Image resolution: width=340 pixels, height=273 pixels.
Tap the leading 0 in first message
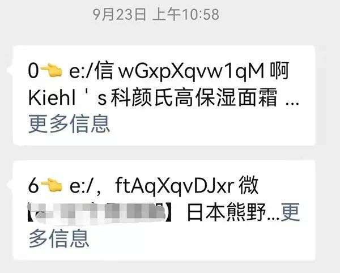[x=33, y=71]
